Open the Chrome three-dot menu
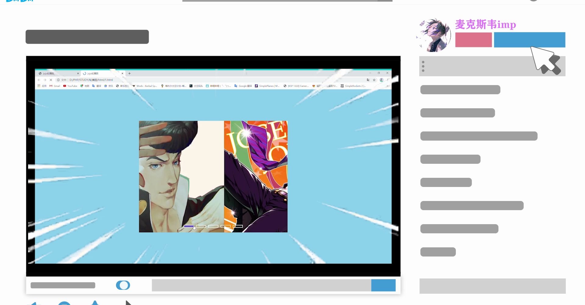 388,80
